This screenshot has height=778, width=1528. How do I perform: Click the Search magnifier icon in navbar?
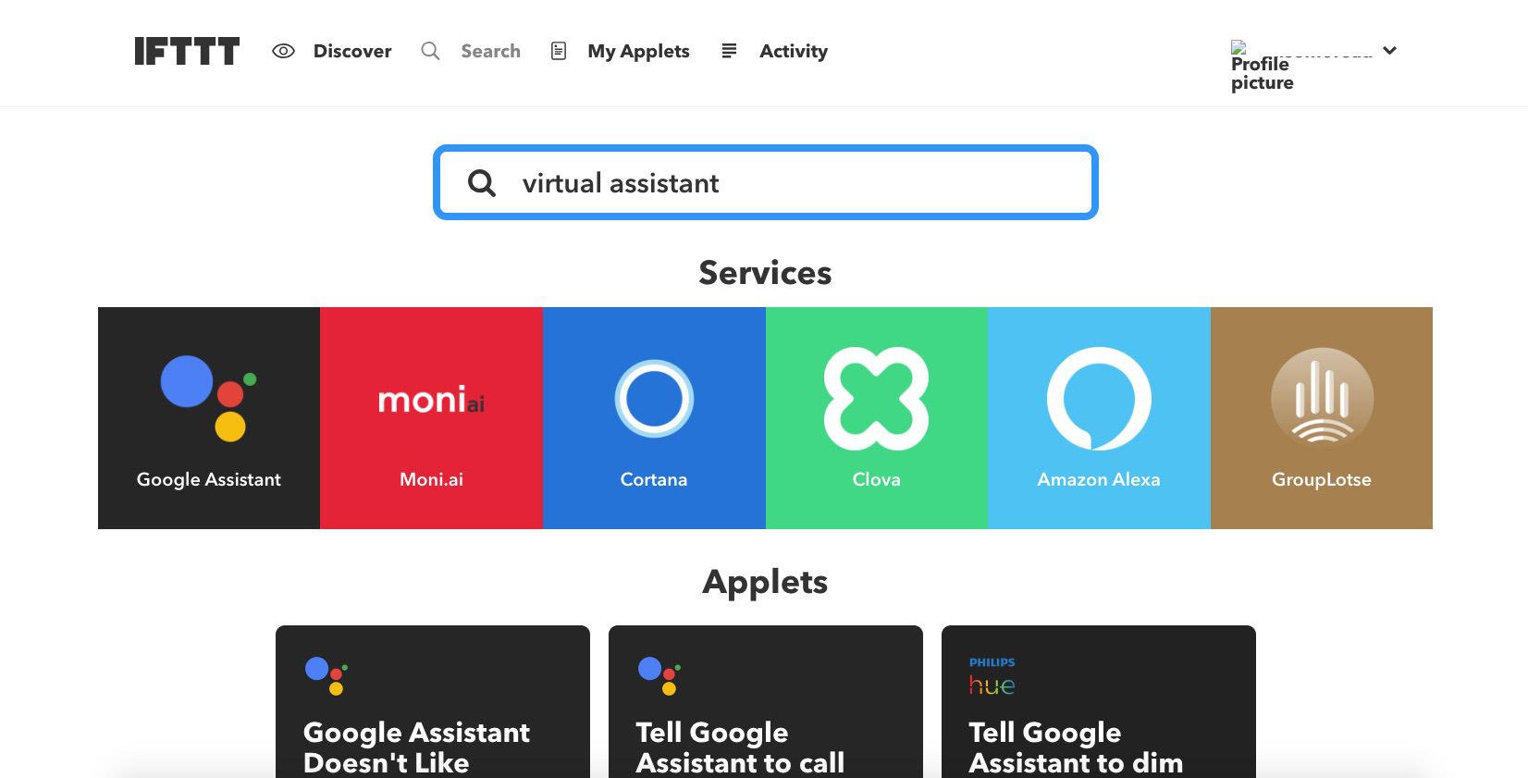pyautogui.click(x=430, y=51)
